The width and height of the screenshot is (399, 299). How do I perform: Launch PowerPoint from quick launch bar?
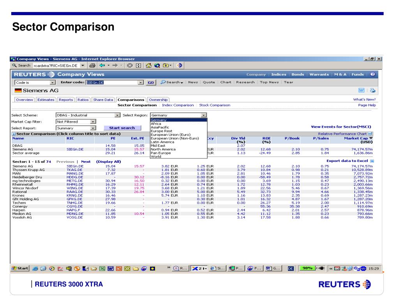[119, 268]
